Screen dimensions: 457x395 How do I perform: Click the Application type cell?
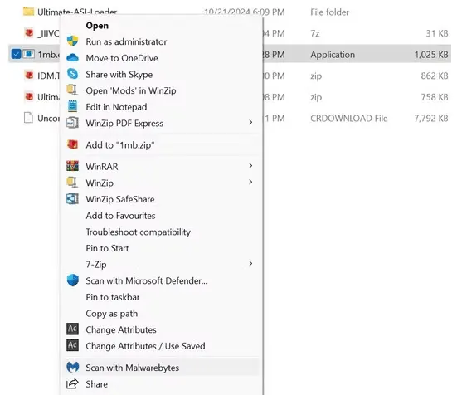[x=333, y=55]
